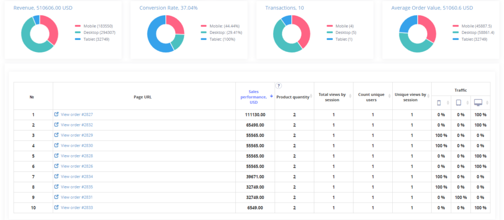Click the Revenue, 510606.00 USD title
The width and height of the screenshot is (504, 220).
(42, 8)
